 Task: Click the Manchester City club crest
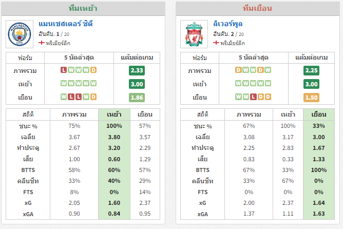20,34
